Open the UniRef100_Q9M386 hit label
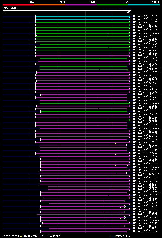This screenshot has width=162, height=238. pyautogui.click(x=145, y=16)
